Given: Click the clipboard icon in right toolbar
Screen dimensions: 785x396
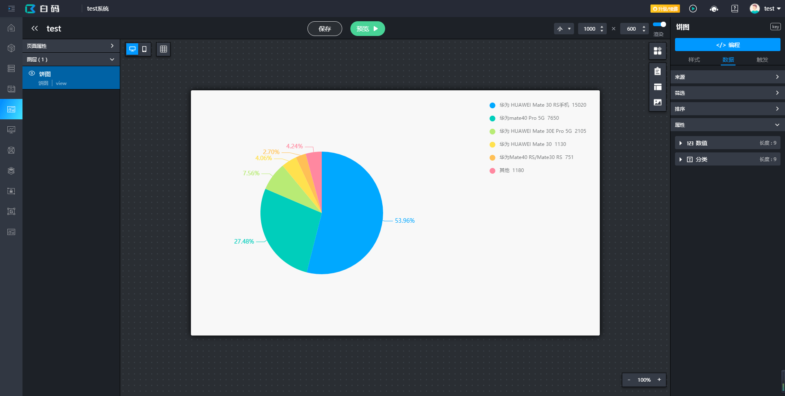Looking at the screenshot, I should coord(657,72).
